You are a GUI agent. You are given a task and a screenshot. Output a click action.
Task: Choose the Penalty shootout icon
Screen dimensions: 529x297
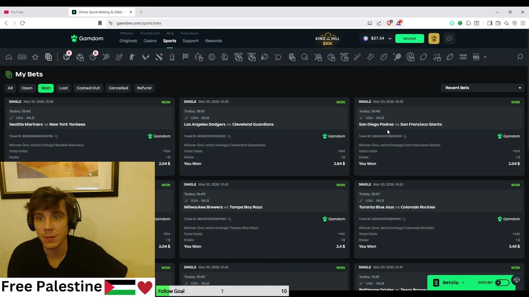point(252,57)
